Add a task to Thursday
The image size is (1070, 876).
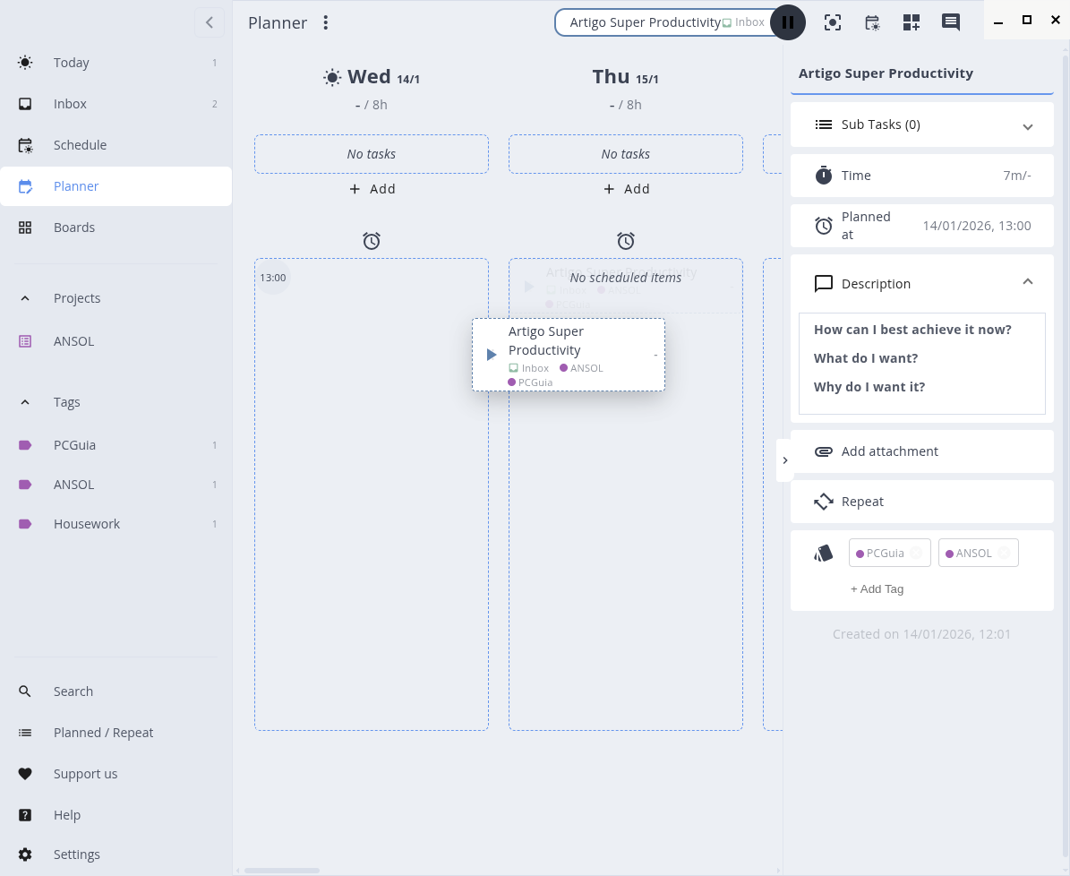click(x=626, y=189)
